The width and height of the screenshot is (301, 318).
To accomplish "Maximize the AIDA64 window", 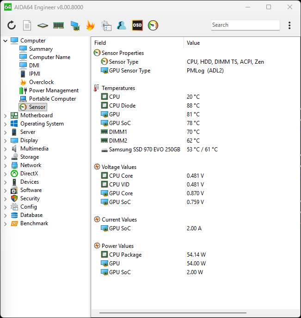I will point(269,7).
